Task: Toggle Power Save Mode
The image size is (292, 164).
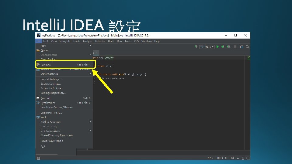Action: 64,141
